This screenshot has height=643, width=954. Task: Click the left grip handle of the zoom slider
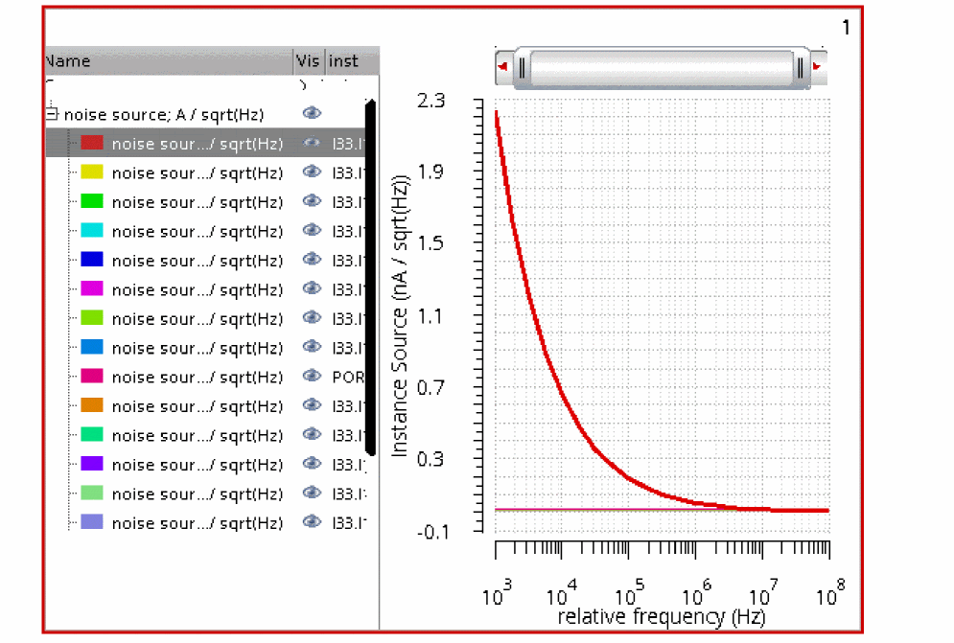(x=522, y=67)
